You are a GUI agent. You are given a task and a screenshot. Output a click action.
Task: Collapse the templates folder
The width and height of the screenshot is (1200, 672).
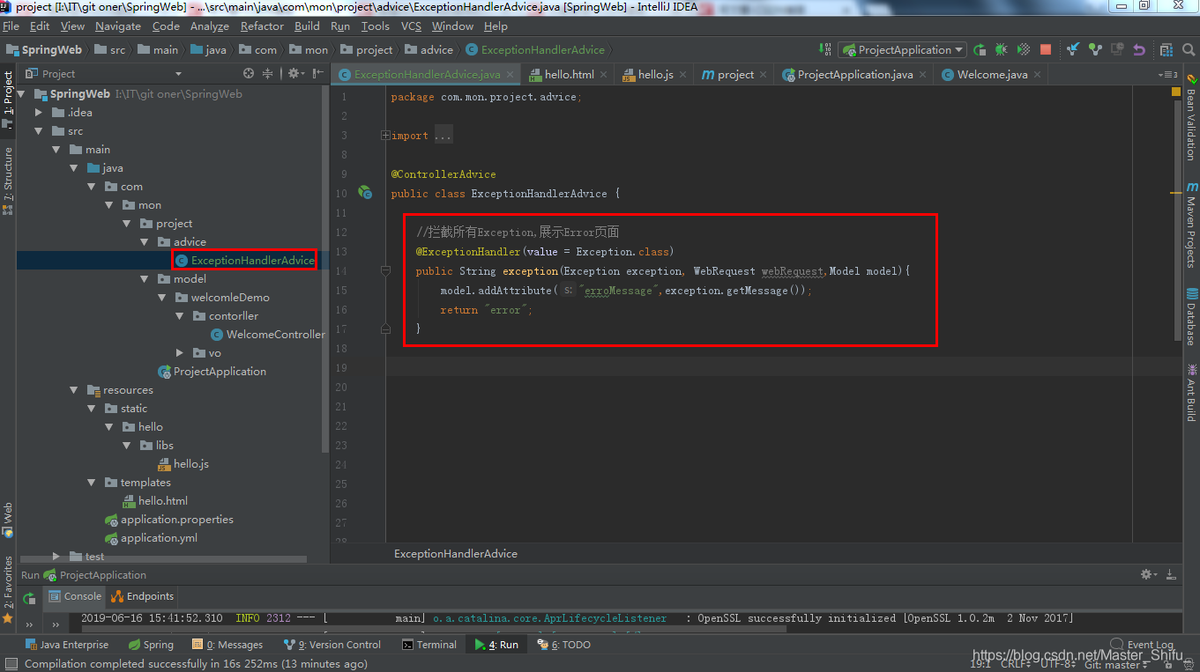92,483
